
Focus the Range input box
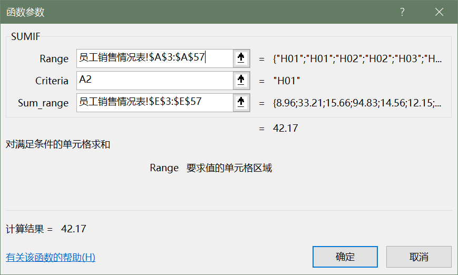point(154,58)
